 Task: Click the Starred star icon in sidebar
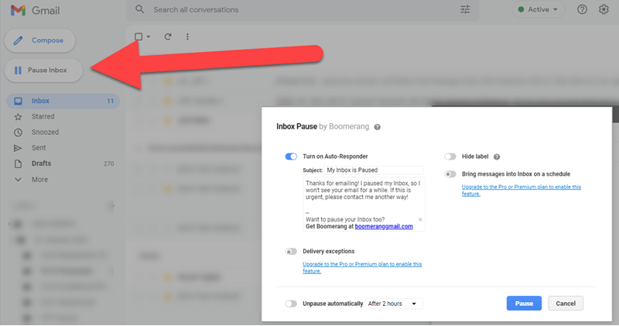(x=18, y=117)
